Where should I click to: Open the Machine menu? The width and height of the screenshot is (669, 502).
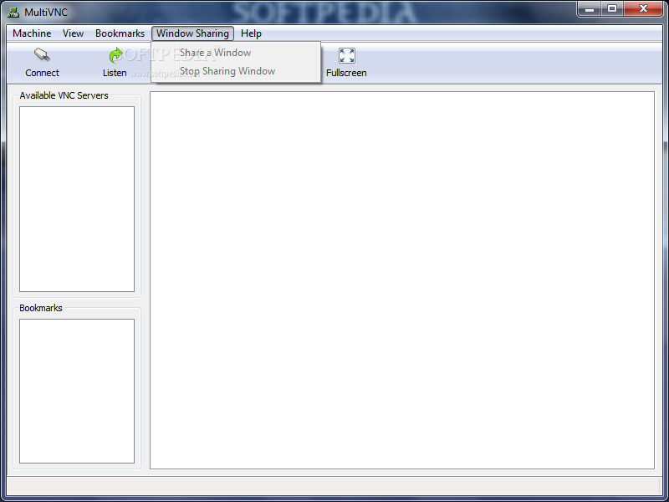click(x=32, y=33)
